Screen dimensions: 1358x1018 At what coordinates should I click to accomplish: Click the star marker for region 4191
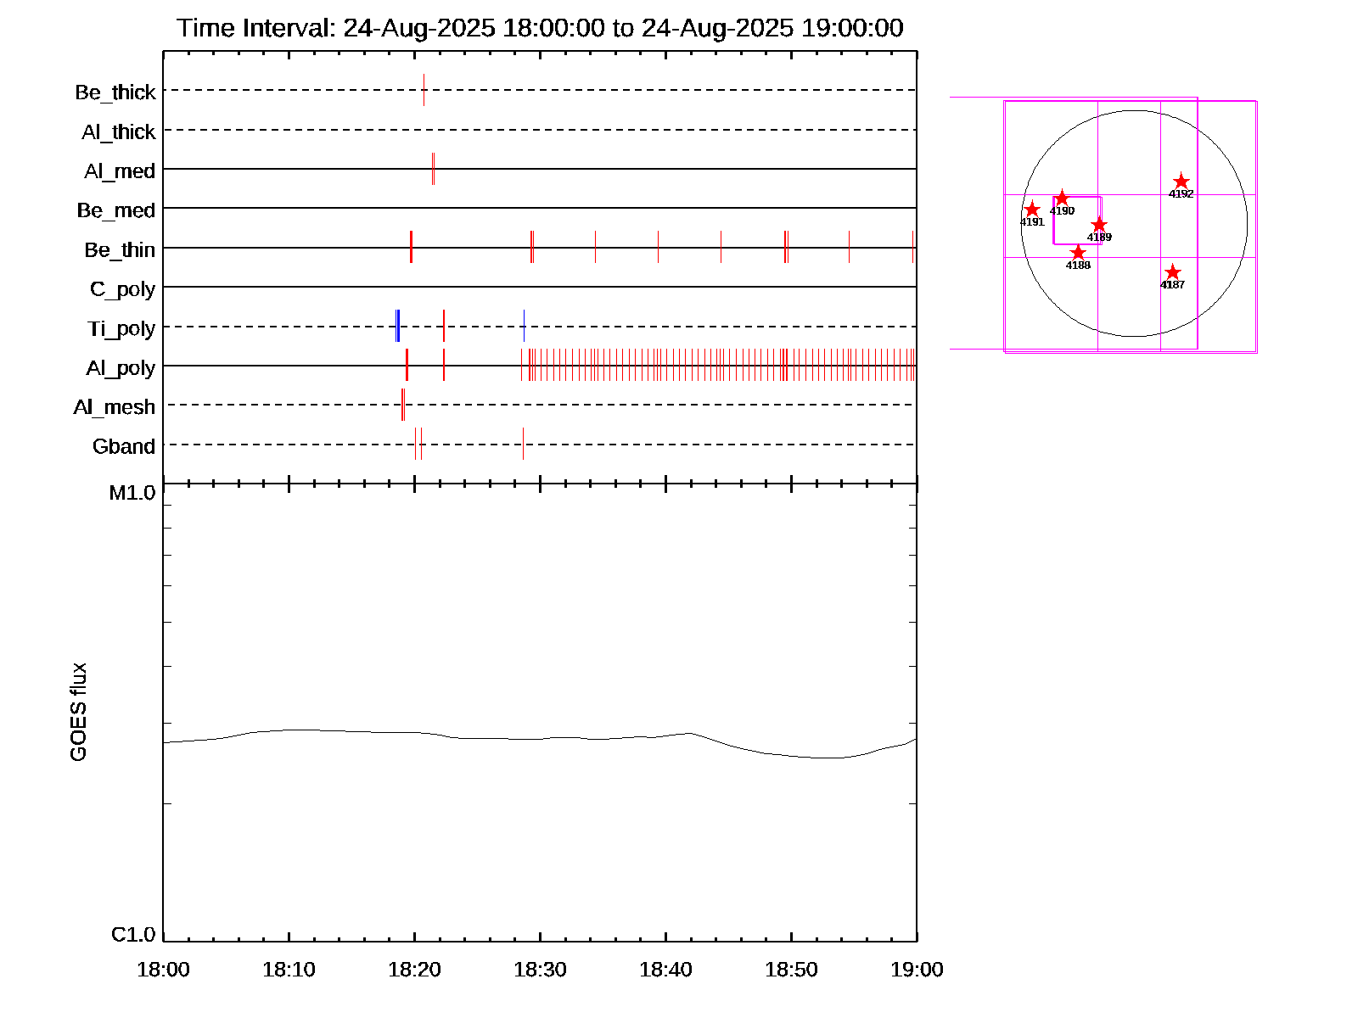click(x=1032, y=210)
